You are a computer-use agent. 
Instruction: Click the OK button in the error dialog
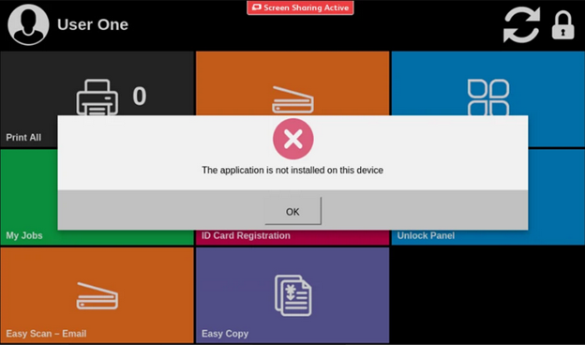(292, 211)
